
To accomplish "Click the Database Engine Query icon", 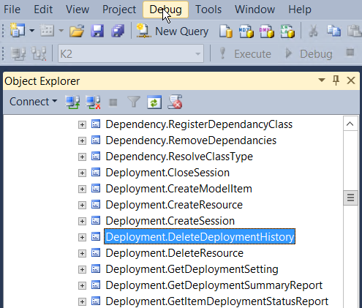I will [x=225, y=31].
